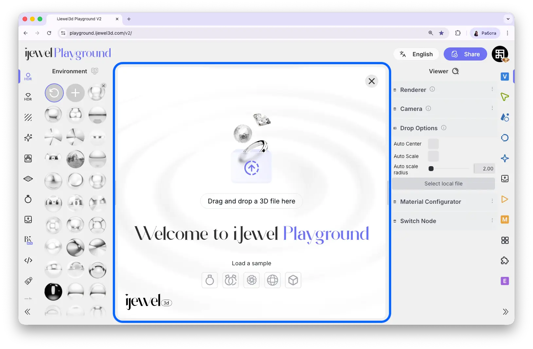Image resolution: width=533 pixels, height=349 pixels.
Task: Open Material Configurator three-dot menu
Action: (492, 201)
